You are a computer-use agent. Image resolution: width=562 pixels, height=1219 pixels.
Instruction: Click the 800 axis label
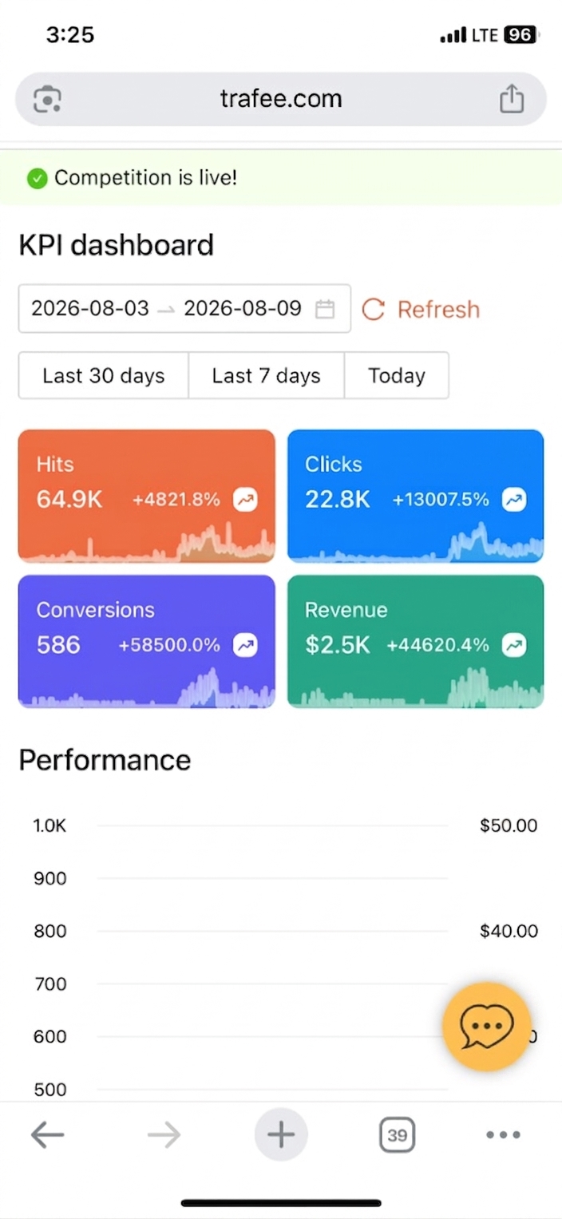tap(49, 931)
